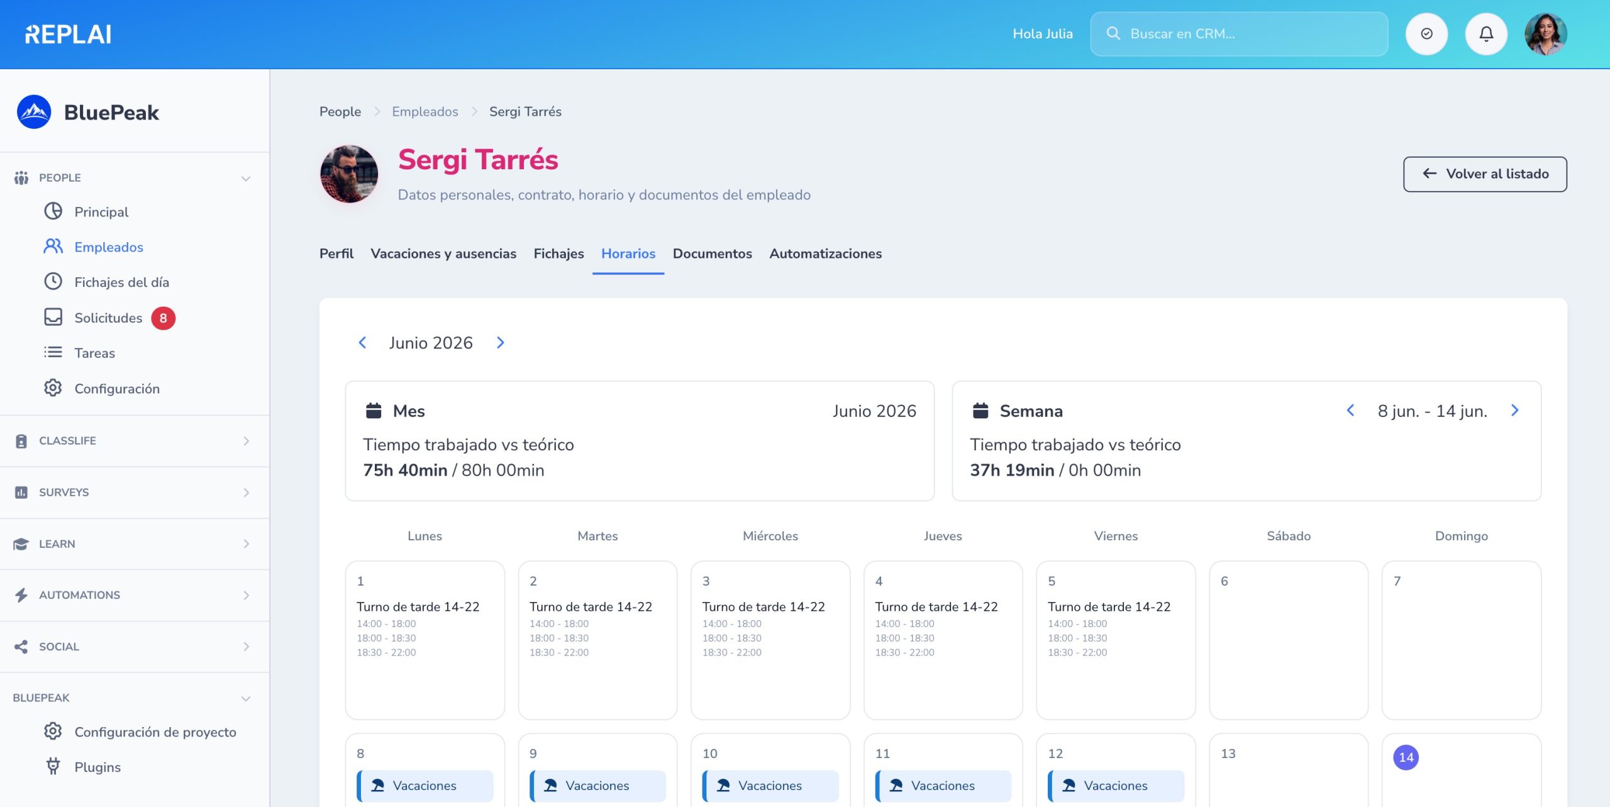
Task: Click the 37h 19min weekly worked time
Action: 1012,470
